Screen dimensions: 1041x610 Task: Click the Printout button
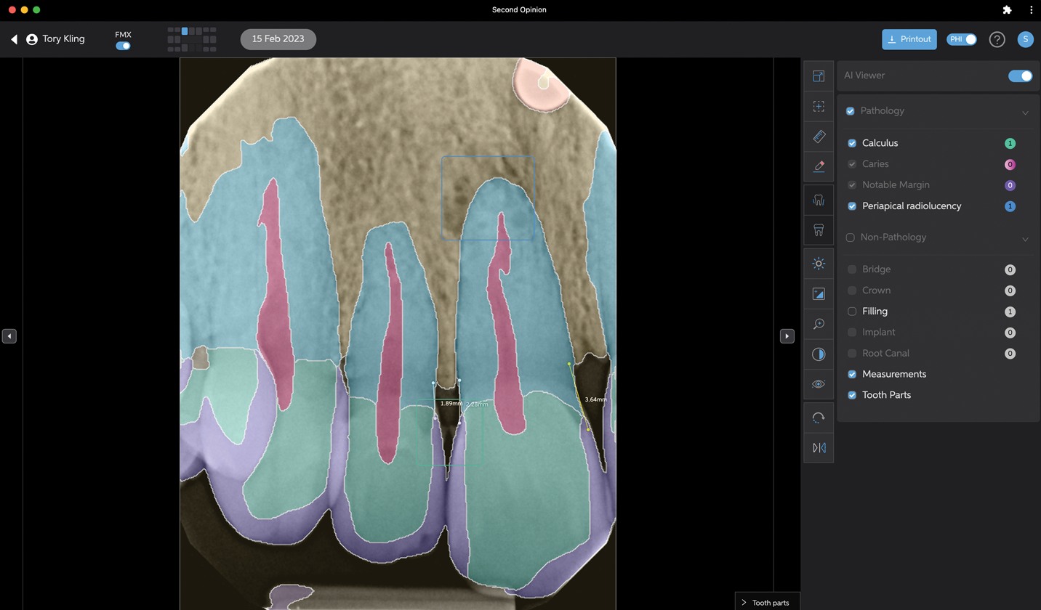coord(909,39)
